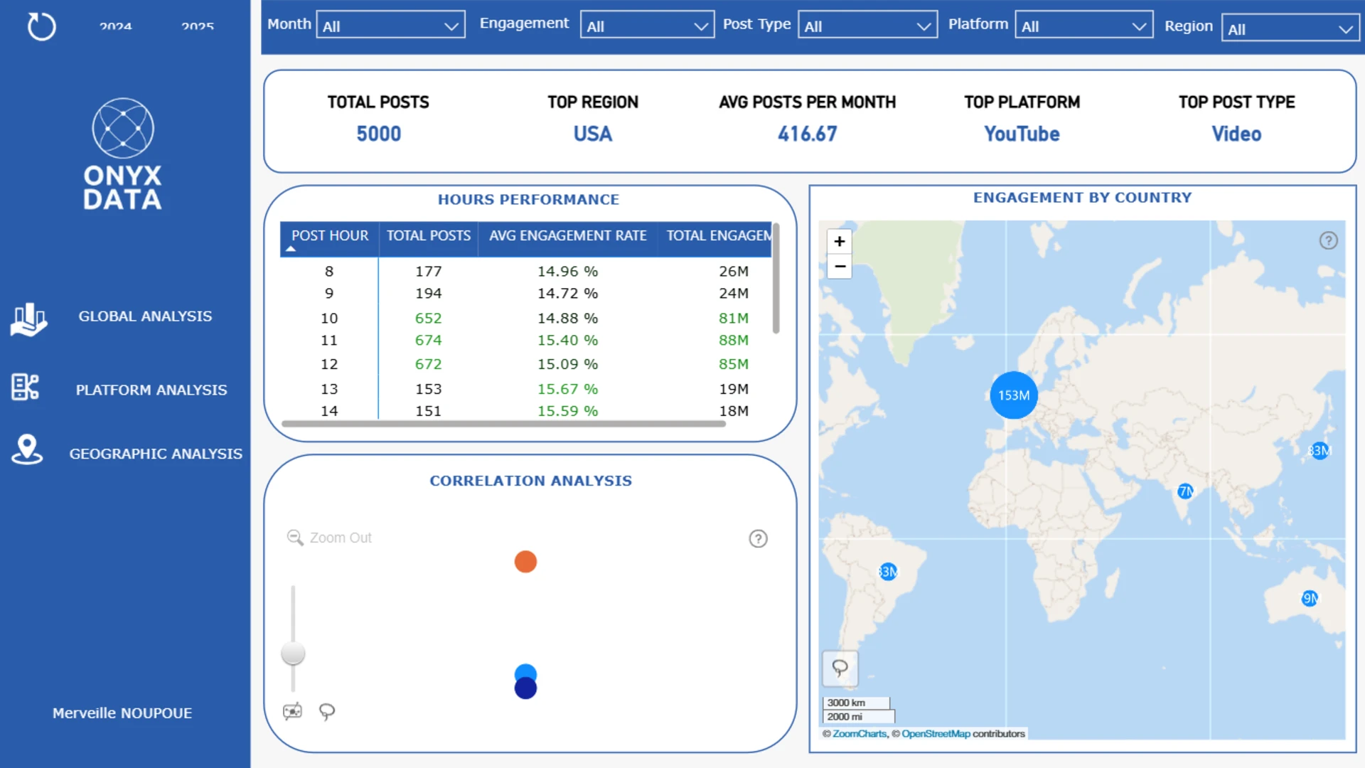Go to Platform Analysis page
1365x768 pixels.
(151, 390)
